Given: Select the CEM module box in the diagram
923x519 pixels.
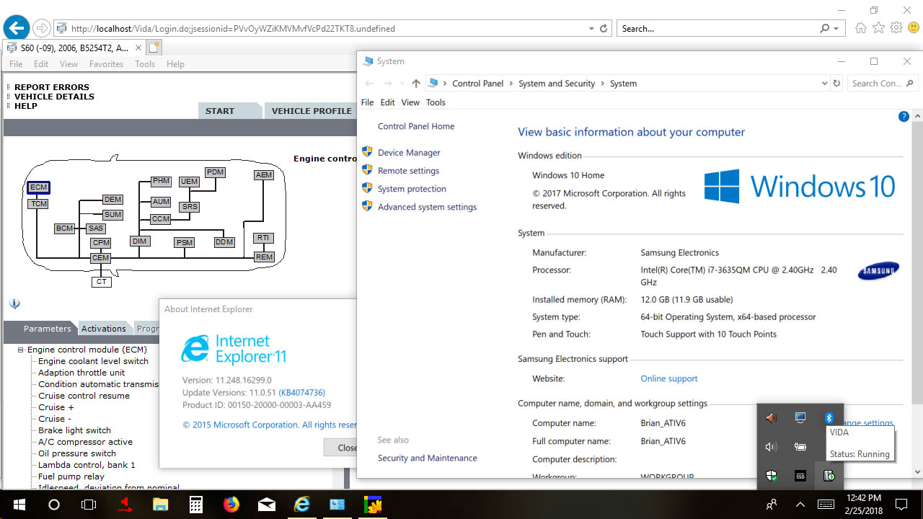Looking at the screenshot, I should 100,258.
